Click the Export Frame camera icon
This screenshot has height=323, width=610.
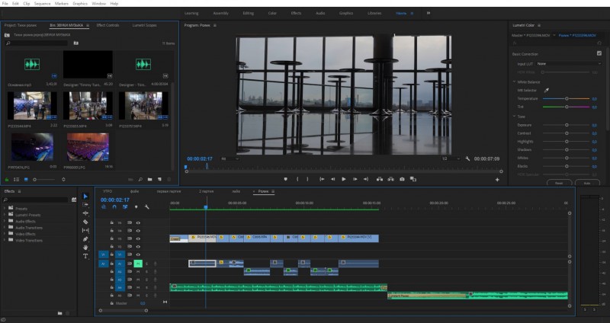(x=402, y=179)
